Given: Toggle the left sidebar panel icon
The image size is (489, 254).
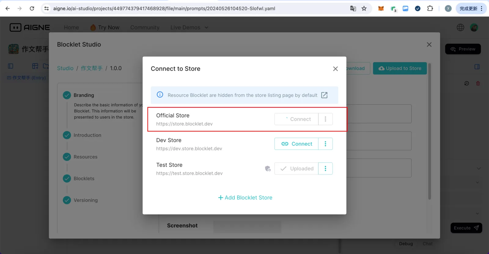Looking at the screenshot, I should (x=11, y=66).
